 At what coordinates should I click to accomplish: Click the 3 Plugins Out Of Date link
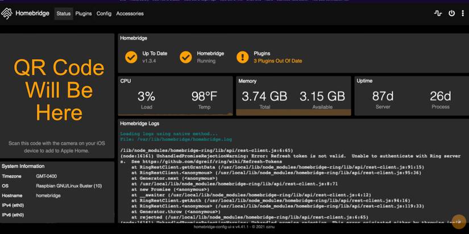278,61
